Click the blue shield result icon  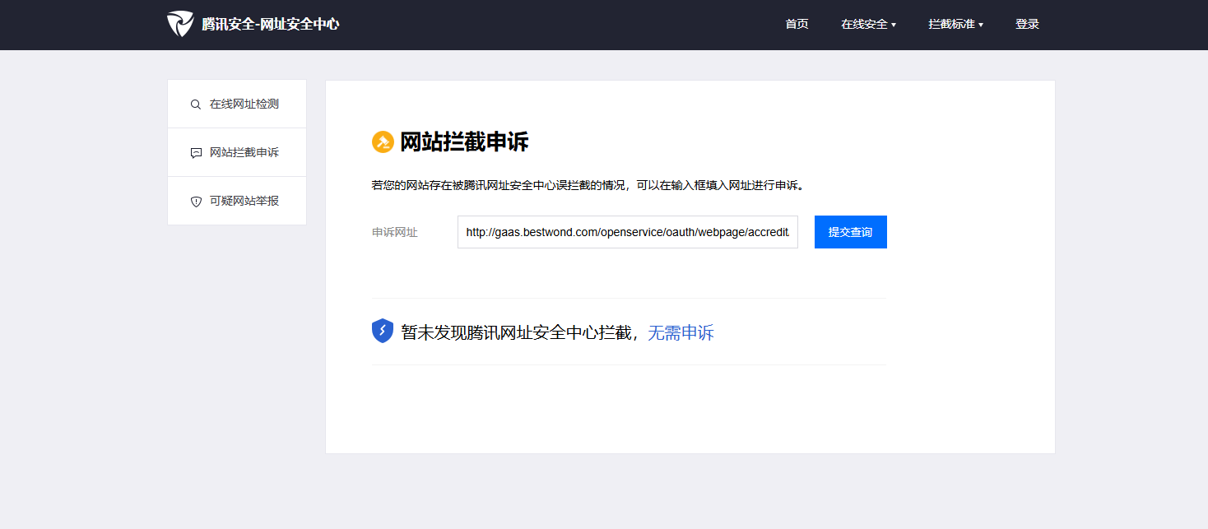(x=383, y=331)
